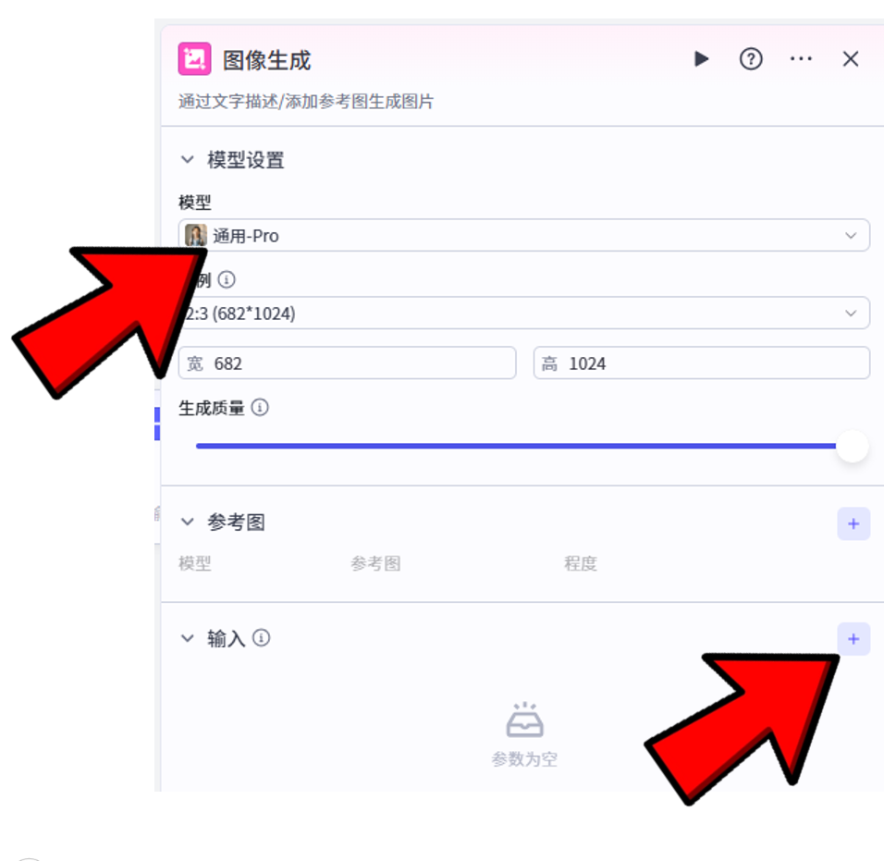Click the pink 图像生成 app icon
884x861 pixels.
(x=195, y=58)
